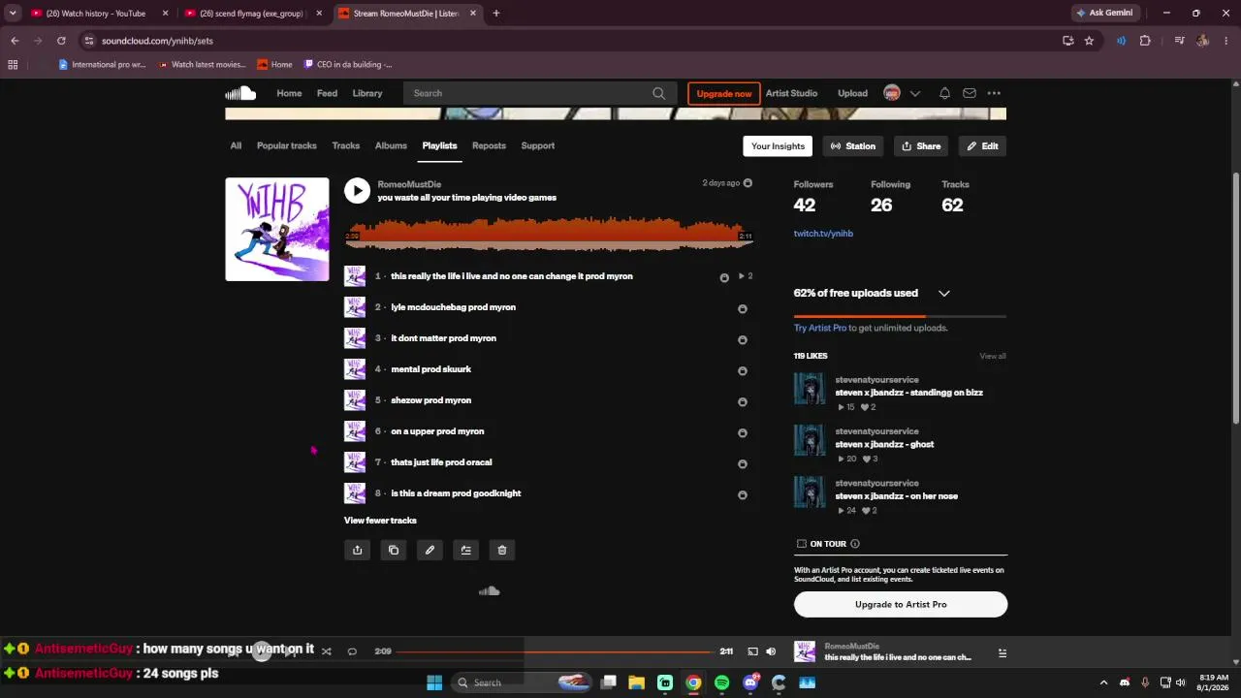Open a new browser tab
The height and width of the screenshot is (698, 1241).
pyautogui.click(x=496, y=14)
